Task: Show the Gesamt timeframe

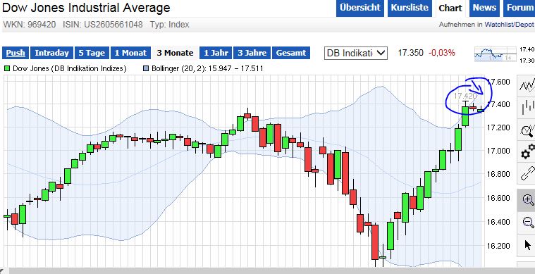Action: [291, 53]
